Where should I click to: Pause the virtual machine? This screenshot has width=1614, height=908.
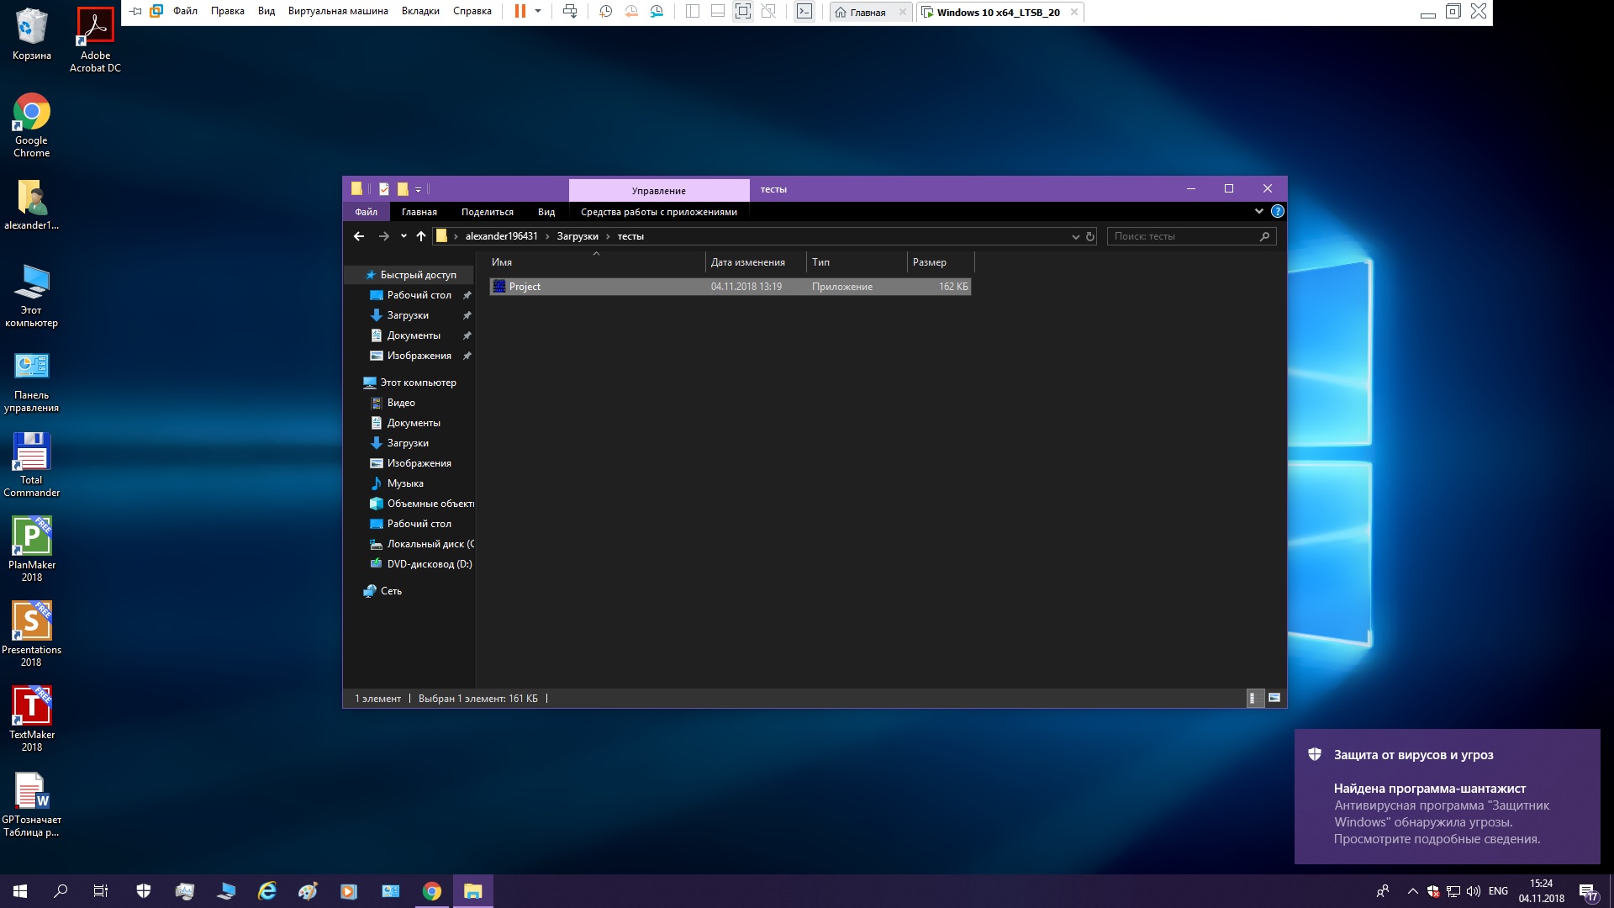[520, 12]
